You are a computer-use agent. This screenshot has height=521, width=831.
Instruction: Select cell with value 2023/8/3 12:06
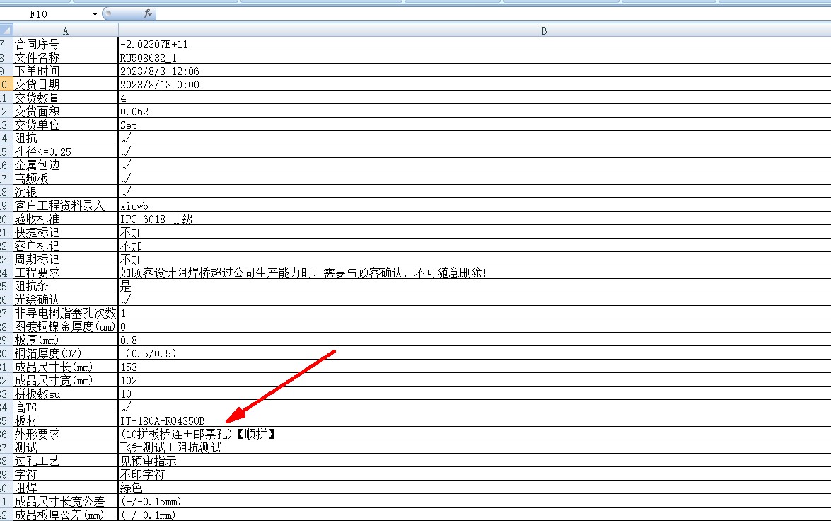[x=475, y=71]
